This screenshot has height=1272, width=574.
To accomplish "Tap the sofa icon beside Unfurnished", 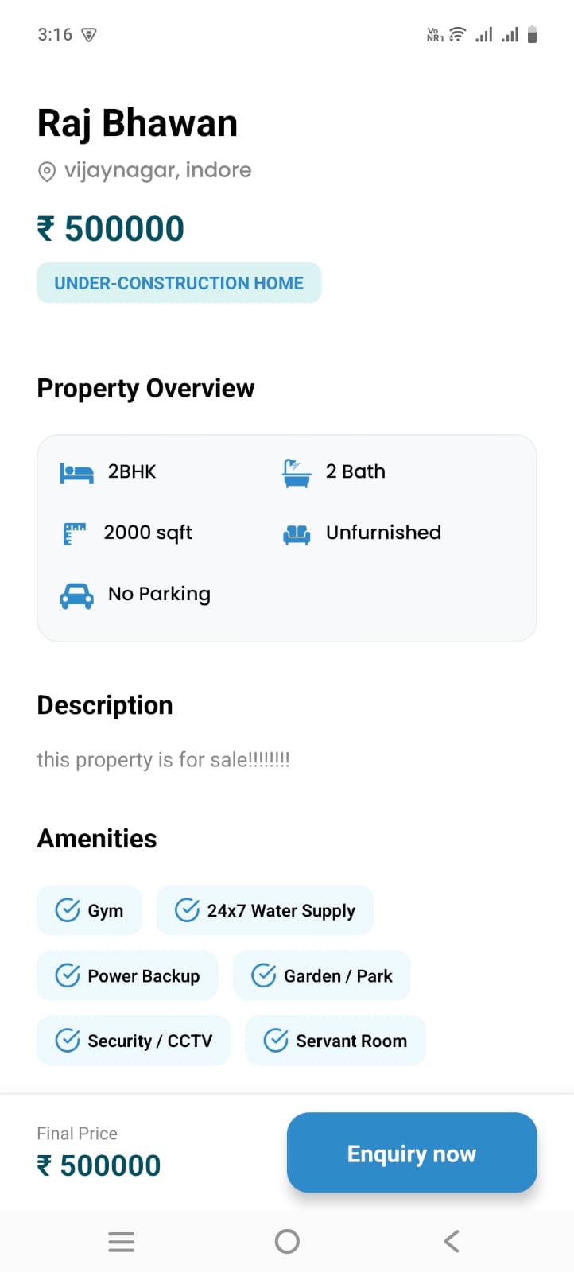I will 297,534.
